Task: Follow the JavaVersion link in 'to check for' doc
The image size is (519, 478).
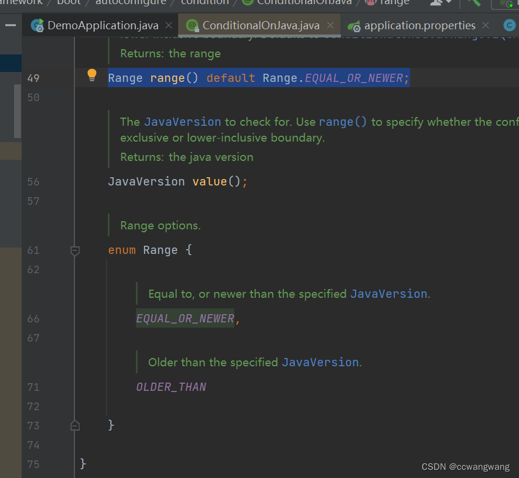Action: [182, 122]
